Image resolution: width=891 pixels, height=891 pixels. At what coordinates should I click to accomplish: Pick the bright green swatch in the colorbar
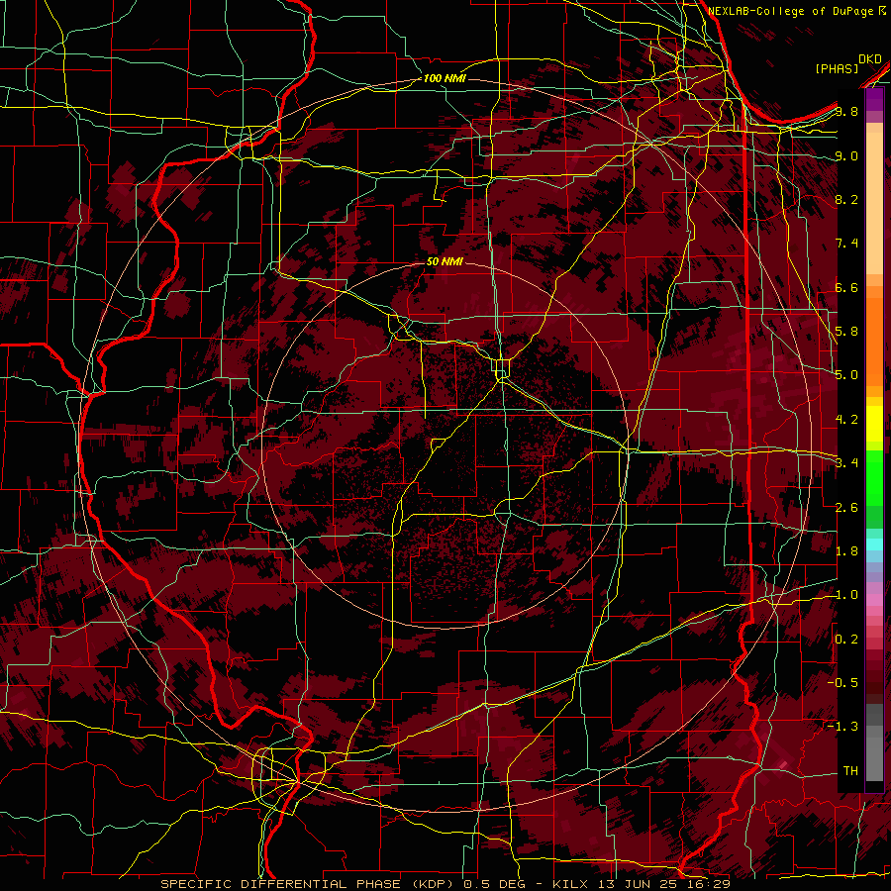[874, 477]
